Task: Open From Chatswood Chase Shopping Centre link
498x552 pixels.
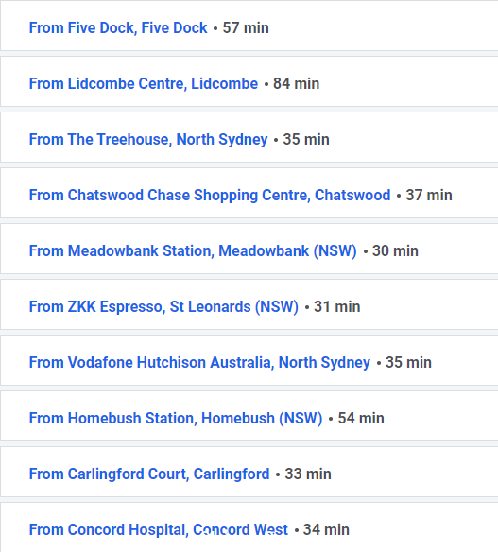Action: point(210,195)
